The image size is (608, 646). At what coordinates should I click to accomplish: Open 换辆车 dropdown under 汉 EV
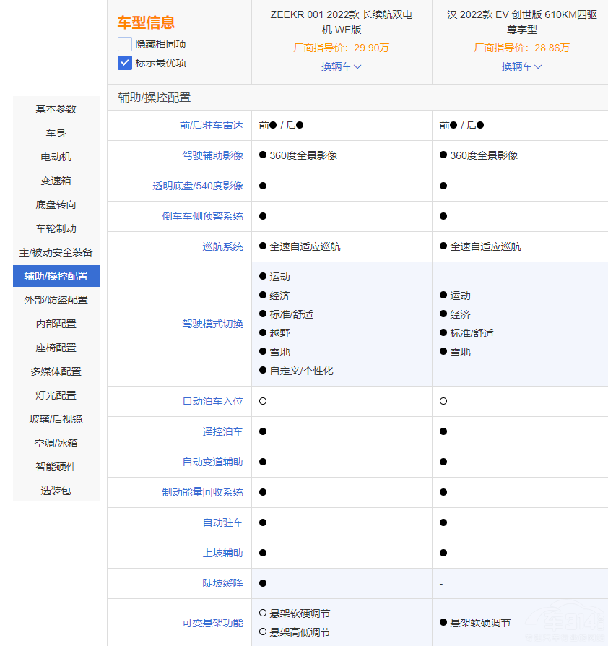click(522, 66)
